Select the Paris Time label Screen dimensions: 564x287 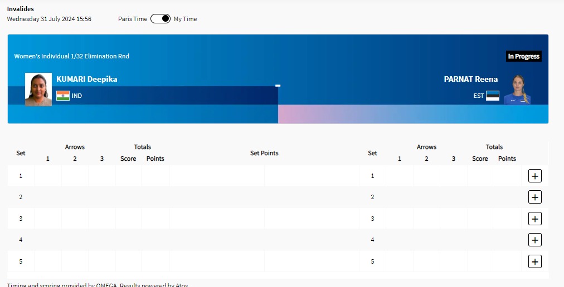click(x=133, y=19)
